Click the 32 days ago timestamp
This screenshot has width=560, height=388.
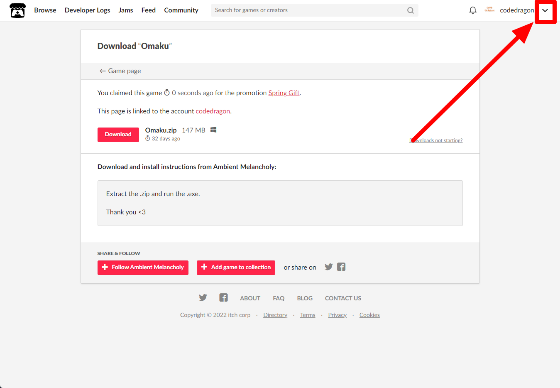click(x=163, y=139)
